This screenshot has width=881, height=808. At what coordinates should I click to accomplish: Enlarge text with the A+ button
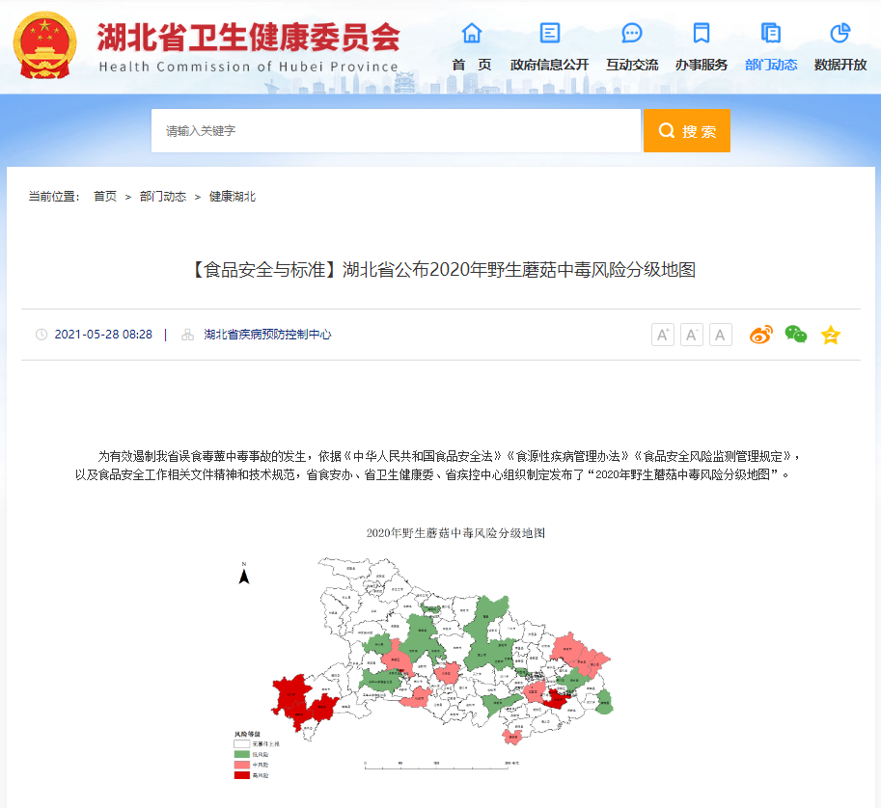click(x=662, y=334)
